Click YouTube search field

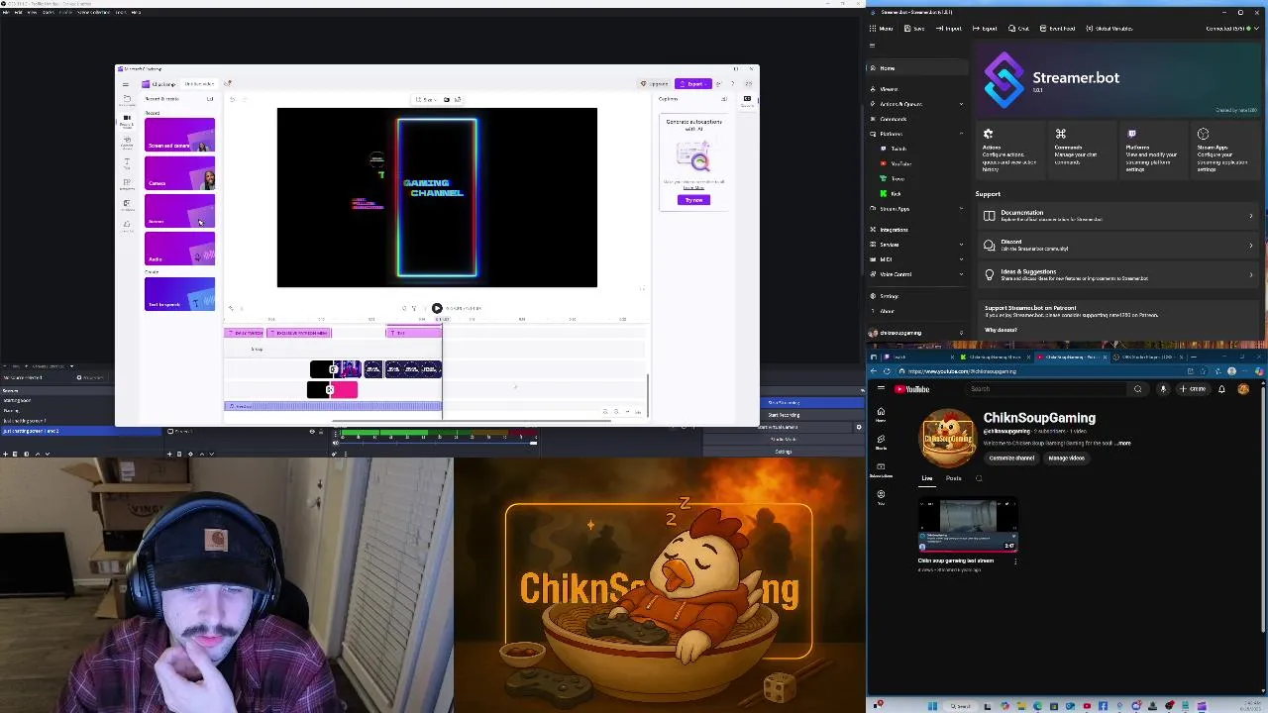coord(1047,389)
